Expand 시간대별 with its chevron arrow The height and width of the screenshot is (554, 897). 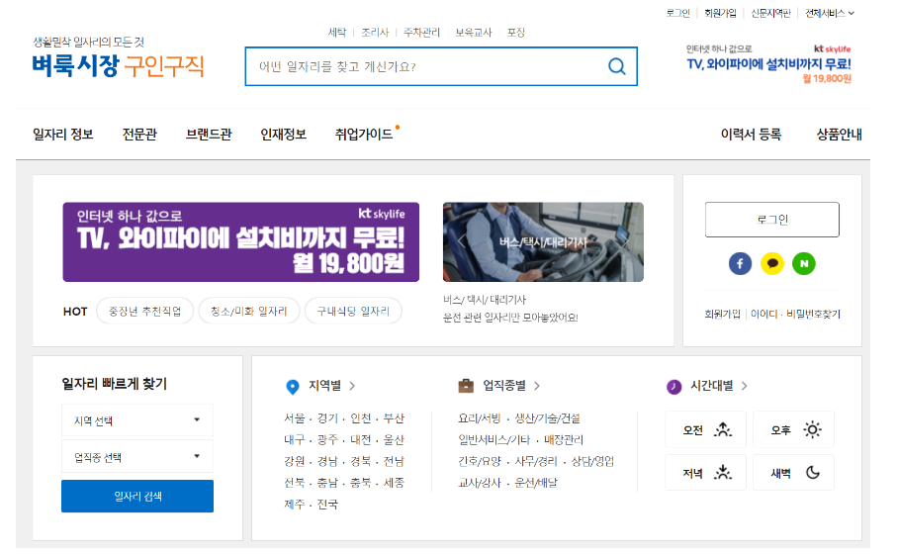click(x=745, y=386)
